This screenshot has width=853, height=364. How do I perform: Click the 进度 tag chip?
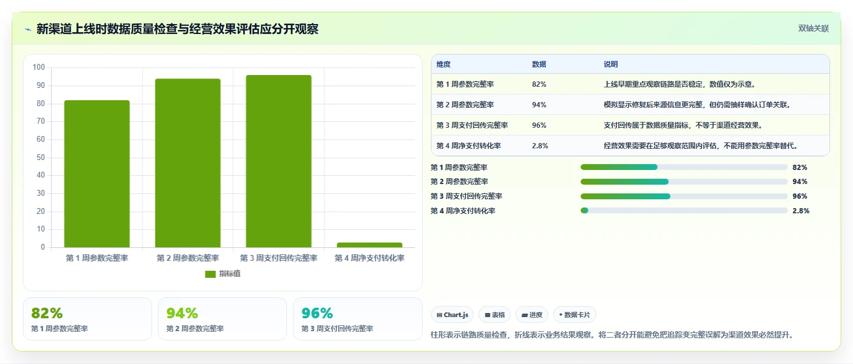pos(532,315)
